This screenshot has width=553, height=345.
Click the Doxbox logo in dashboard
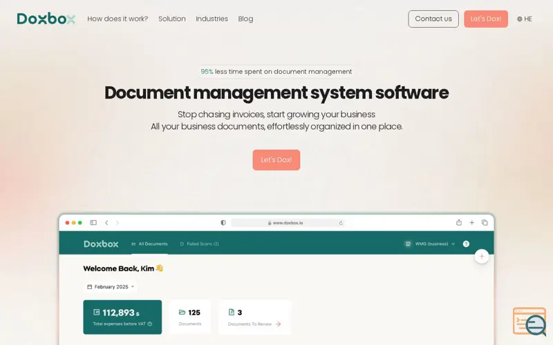point(101,244)
